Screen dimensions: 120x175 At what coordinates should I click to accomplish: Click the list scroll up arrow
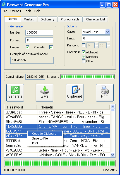[x=113, y=107]
